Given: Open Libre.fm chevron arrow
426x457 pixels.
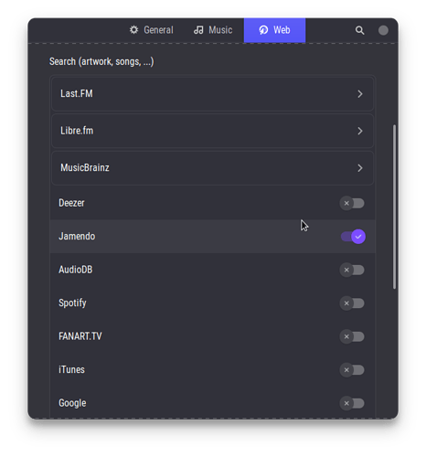Looking at the screenshot, I should point(360,131).
